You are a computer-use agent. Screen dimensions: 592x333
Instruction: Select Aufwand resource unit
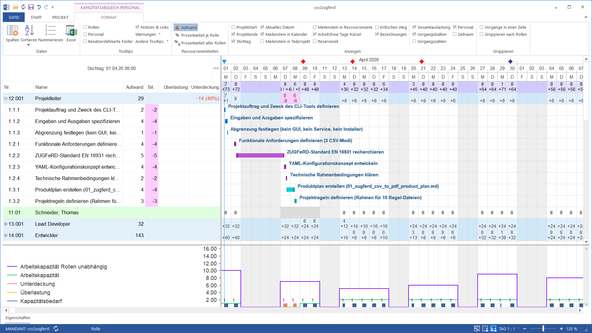pos(186,27)
